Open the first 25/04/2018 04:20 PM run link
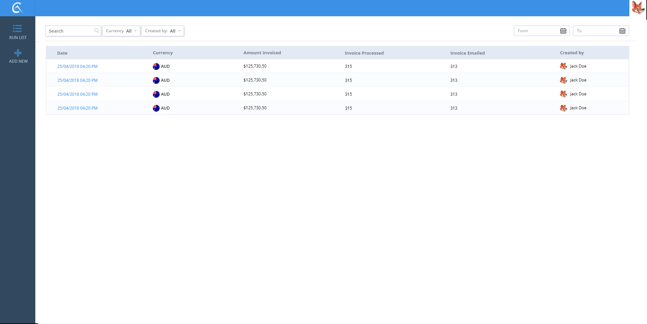 (77, 66)
